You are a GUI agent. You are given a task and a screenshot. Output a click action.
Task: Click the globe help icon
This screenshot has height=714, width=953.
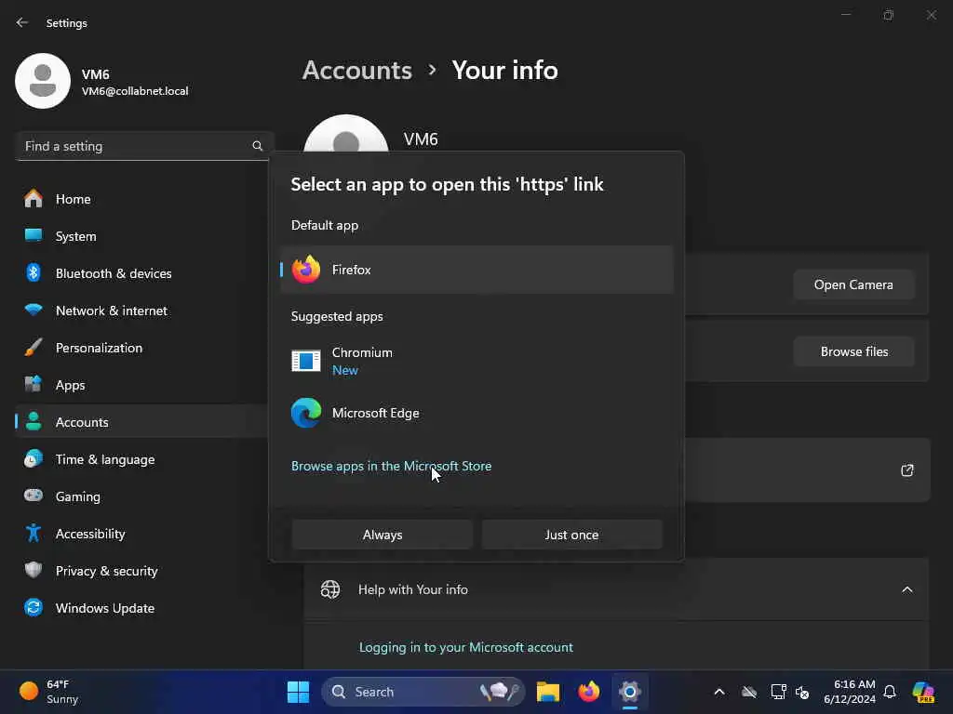point(330,589)
